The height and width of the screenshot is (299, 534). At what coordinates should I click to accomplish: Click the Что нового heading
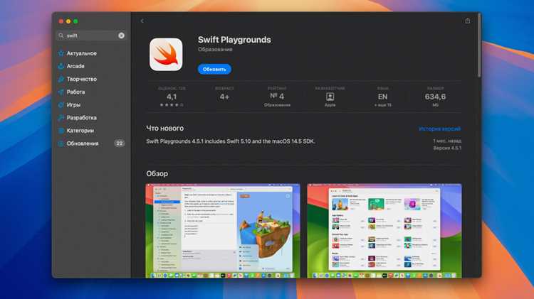tap(165, 129)
